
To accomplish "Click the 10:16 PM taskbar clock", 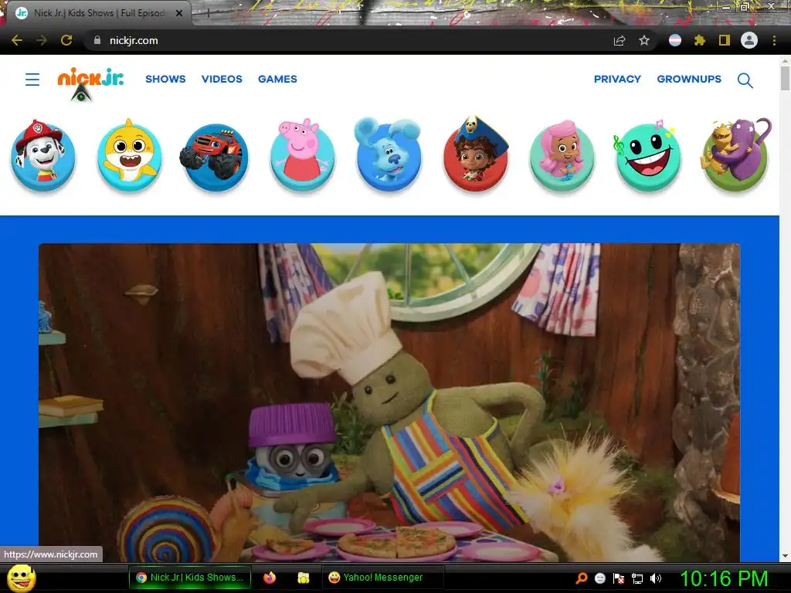I will pos(725,578).
